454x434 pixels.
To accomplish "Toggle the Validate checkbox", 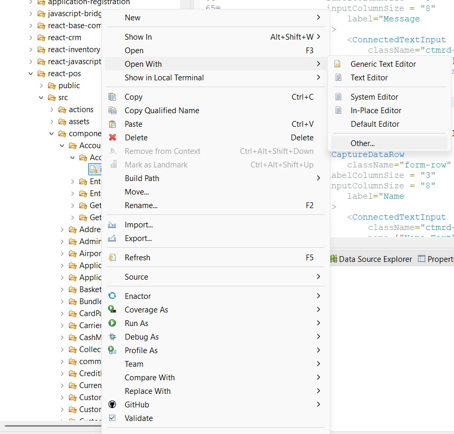I will pyautogui.click(x=112, y=418).
